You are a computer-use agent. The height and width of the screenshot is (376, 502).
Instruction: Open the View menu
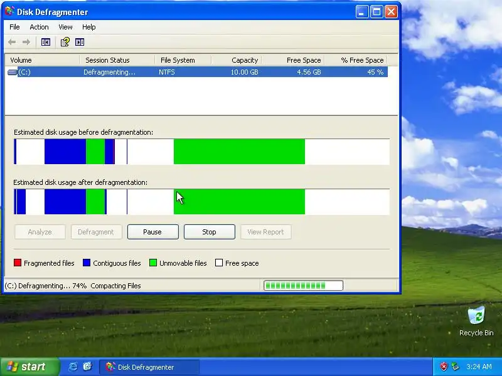pyautogui.click(x=65, y=27)
